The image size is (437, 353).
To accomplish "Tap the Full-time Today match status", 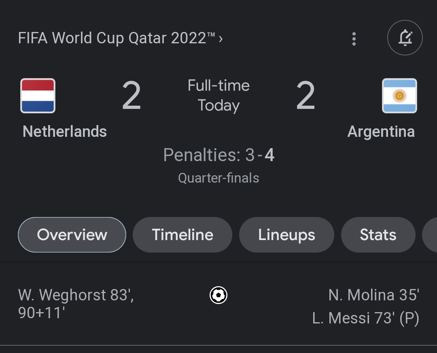I will pyautogui.click(x=218, y=96).
